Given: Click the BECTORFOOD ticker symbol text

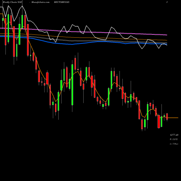Looking at the screenshot, I should pos(62,2).
